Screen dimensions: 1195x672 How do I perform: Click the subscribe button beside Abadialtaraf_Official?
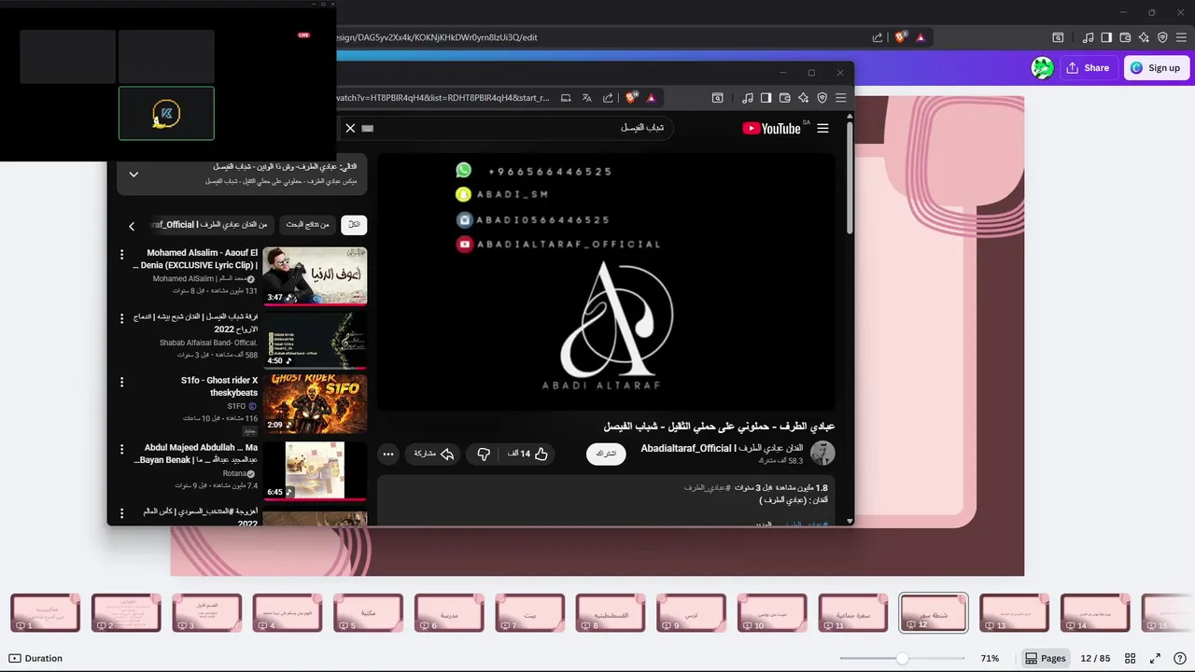(607, 454)
